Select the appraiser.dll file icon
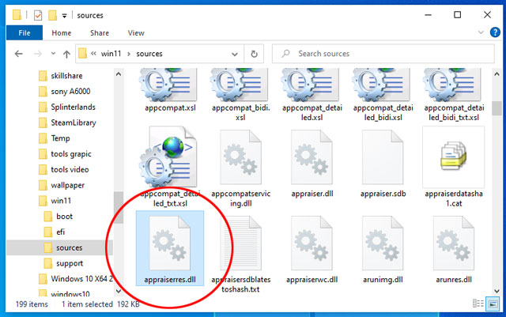 click(x=312, y=157)
